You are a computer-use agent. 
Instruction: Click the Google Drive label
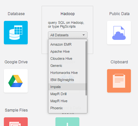16,62
